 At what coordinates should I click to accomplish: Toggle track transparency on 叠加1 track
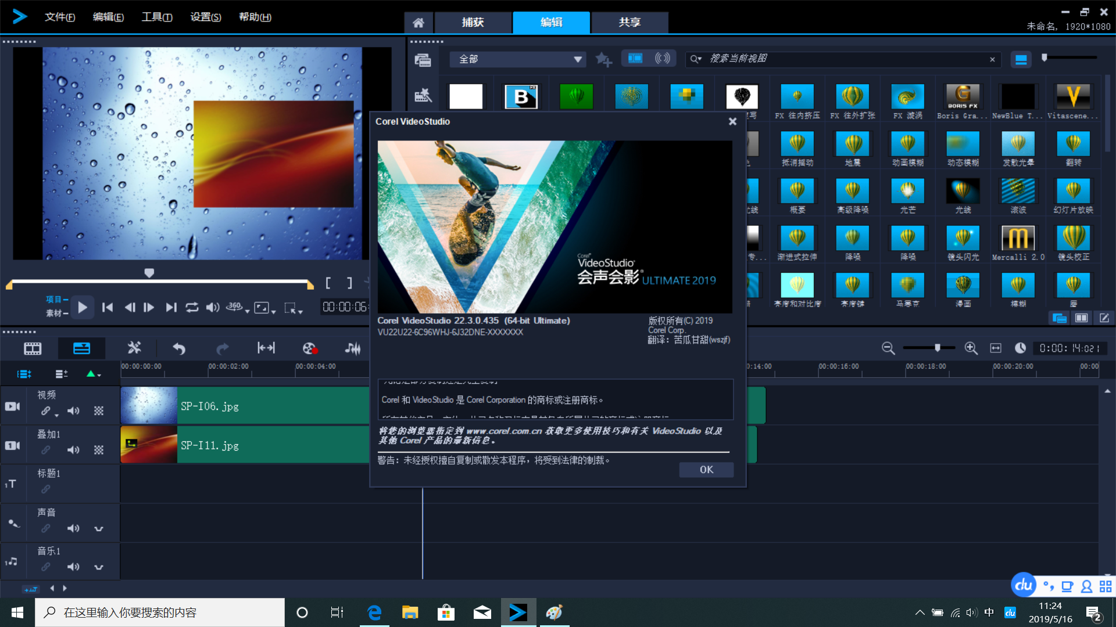[x=99, y=450]
